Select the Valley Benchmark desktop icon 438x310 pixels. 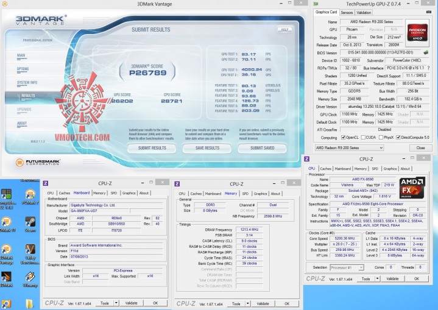pos(30,254)
